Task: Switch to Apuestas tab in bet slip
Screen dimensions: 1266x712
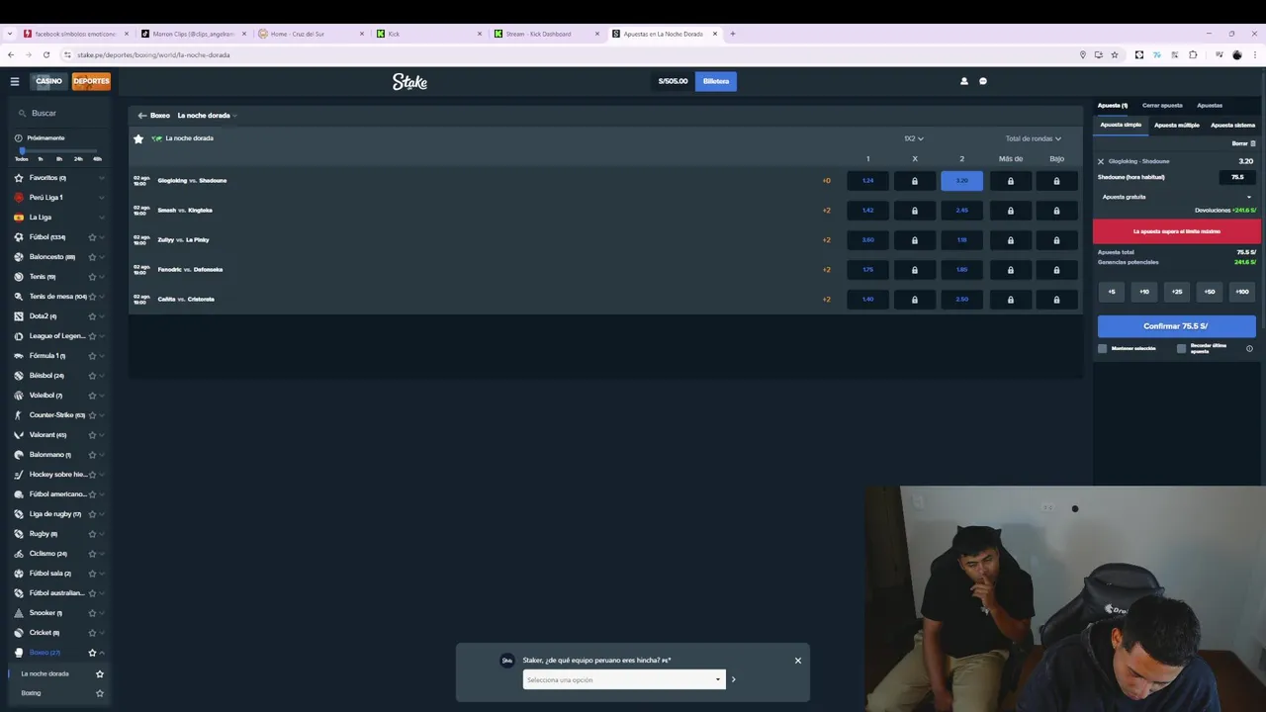Action: [x=1210, y=105]
